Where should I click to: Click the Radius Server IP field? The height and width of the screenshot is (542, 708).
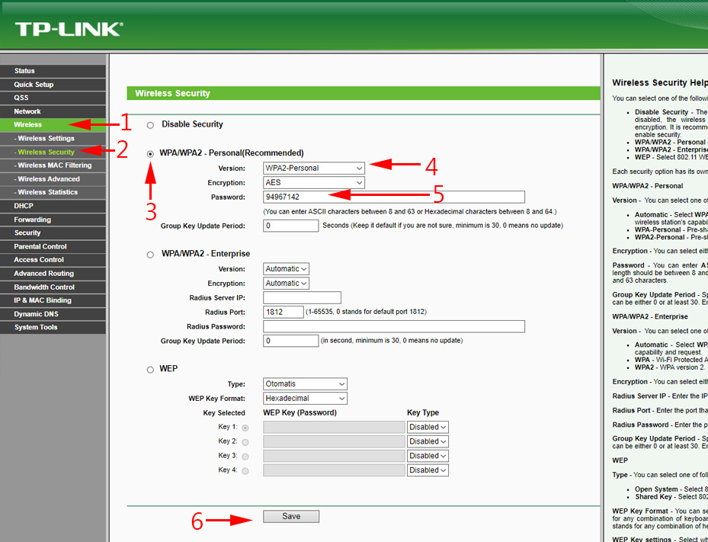click(x=302, y=298)
